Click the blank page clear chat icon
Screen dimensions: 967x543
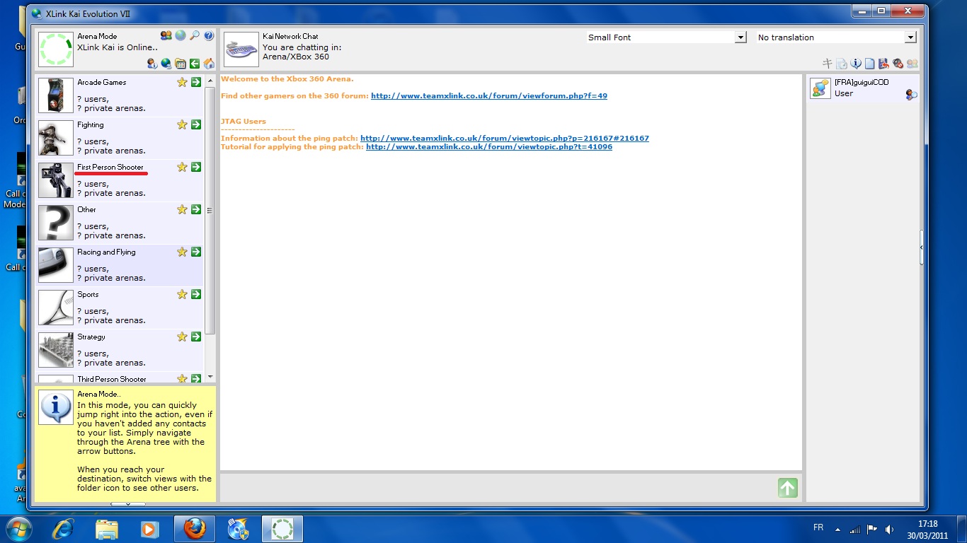870,64
